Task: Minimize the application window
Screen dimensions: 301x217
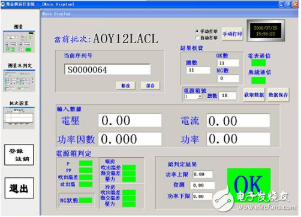Action: click(282, 4)
